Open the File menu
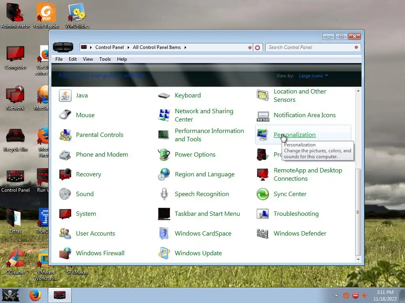 59,59
